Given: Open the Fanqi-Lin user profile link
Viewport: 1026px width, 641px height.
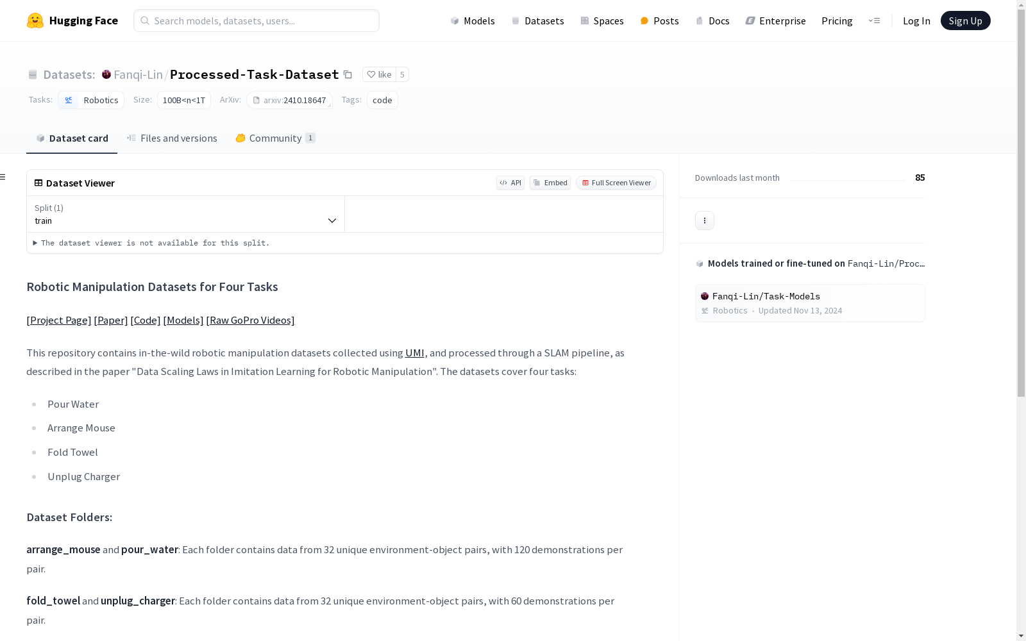Looking at the screenshot, I should pos(138,74).
